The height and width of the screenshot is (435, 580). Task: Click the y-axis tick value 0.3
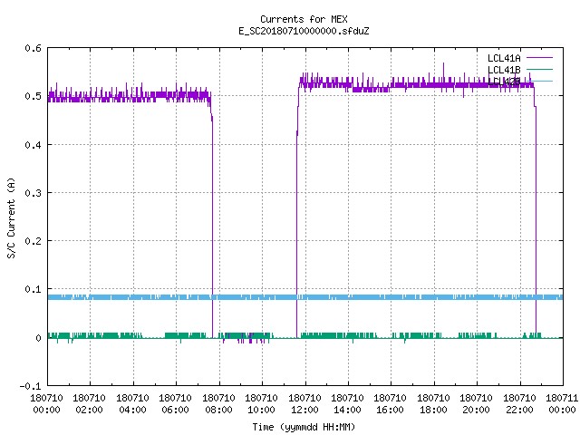coord(33,193)
